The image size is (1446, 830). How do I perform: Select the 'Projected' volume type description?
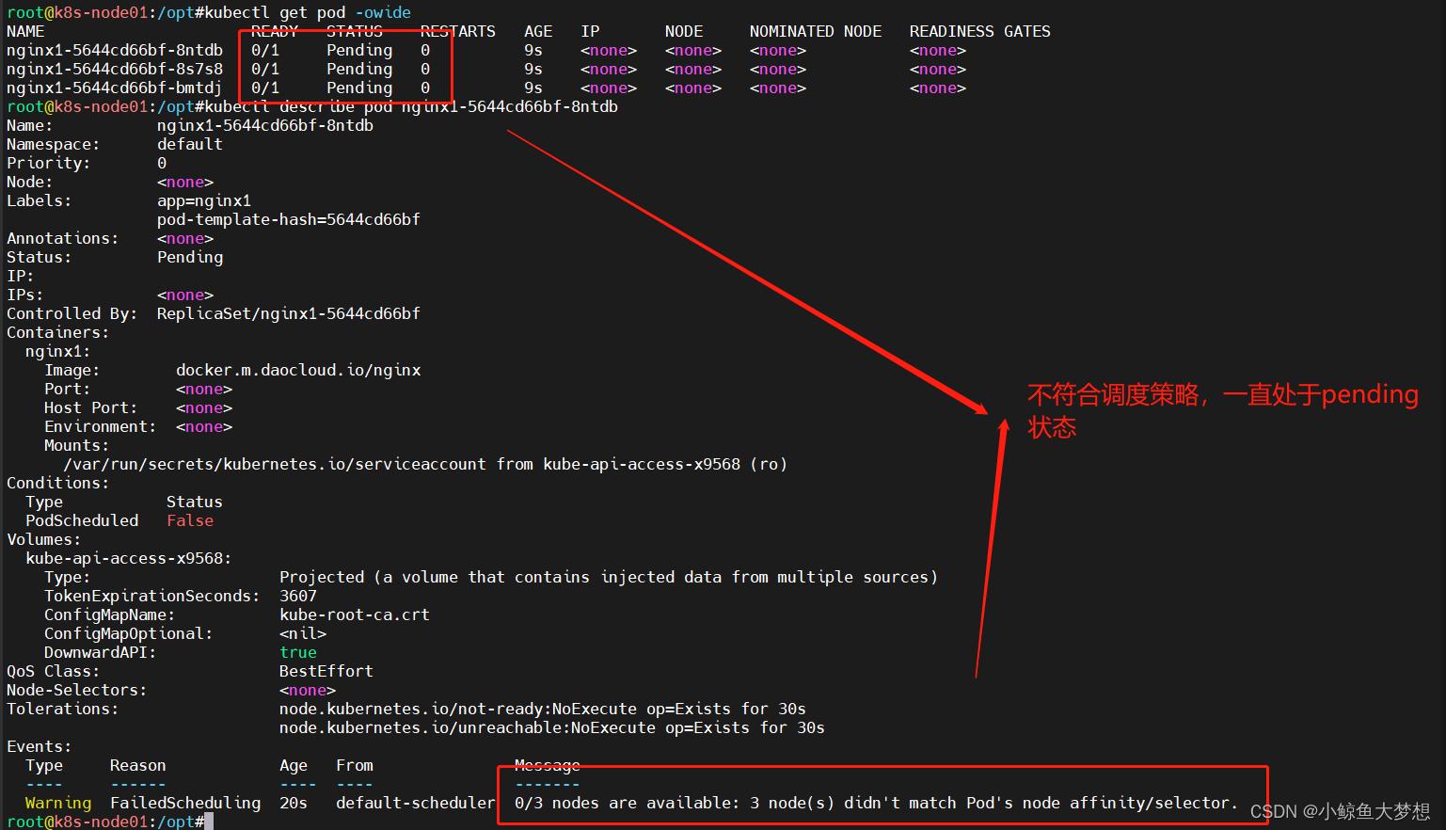[x=609, y=577]
